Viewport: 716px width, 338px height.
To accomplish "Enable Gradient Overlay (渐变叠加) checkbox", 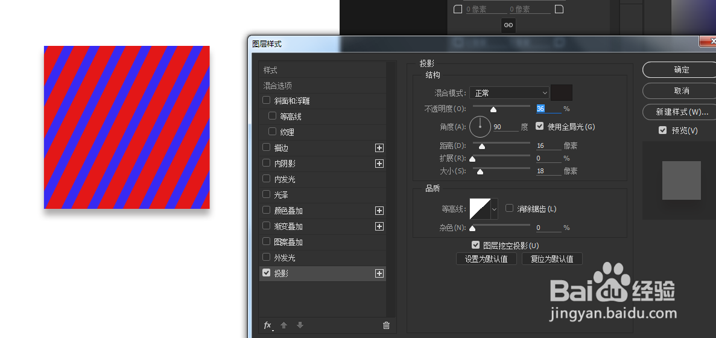I will tap(266, 226).
